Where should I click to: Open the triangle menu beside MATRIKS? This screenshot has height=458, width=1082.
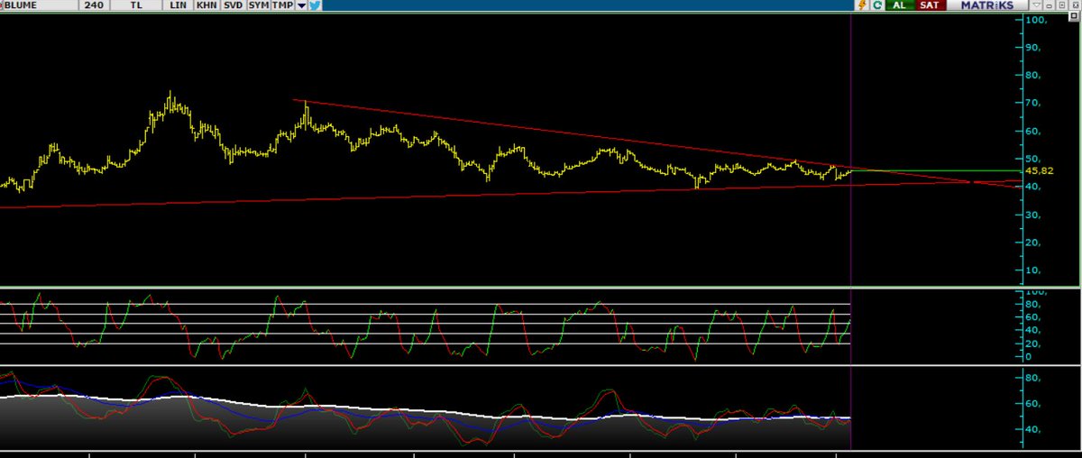coord(1036,5)
